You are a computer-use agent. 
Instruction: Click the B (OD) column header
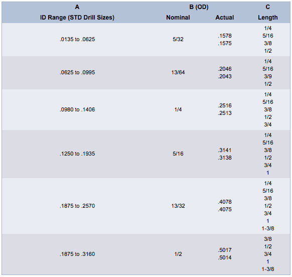tap(199, 7)
